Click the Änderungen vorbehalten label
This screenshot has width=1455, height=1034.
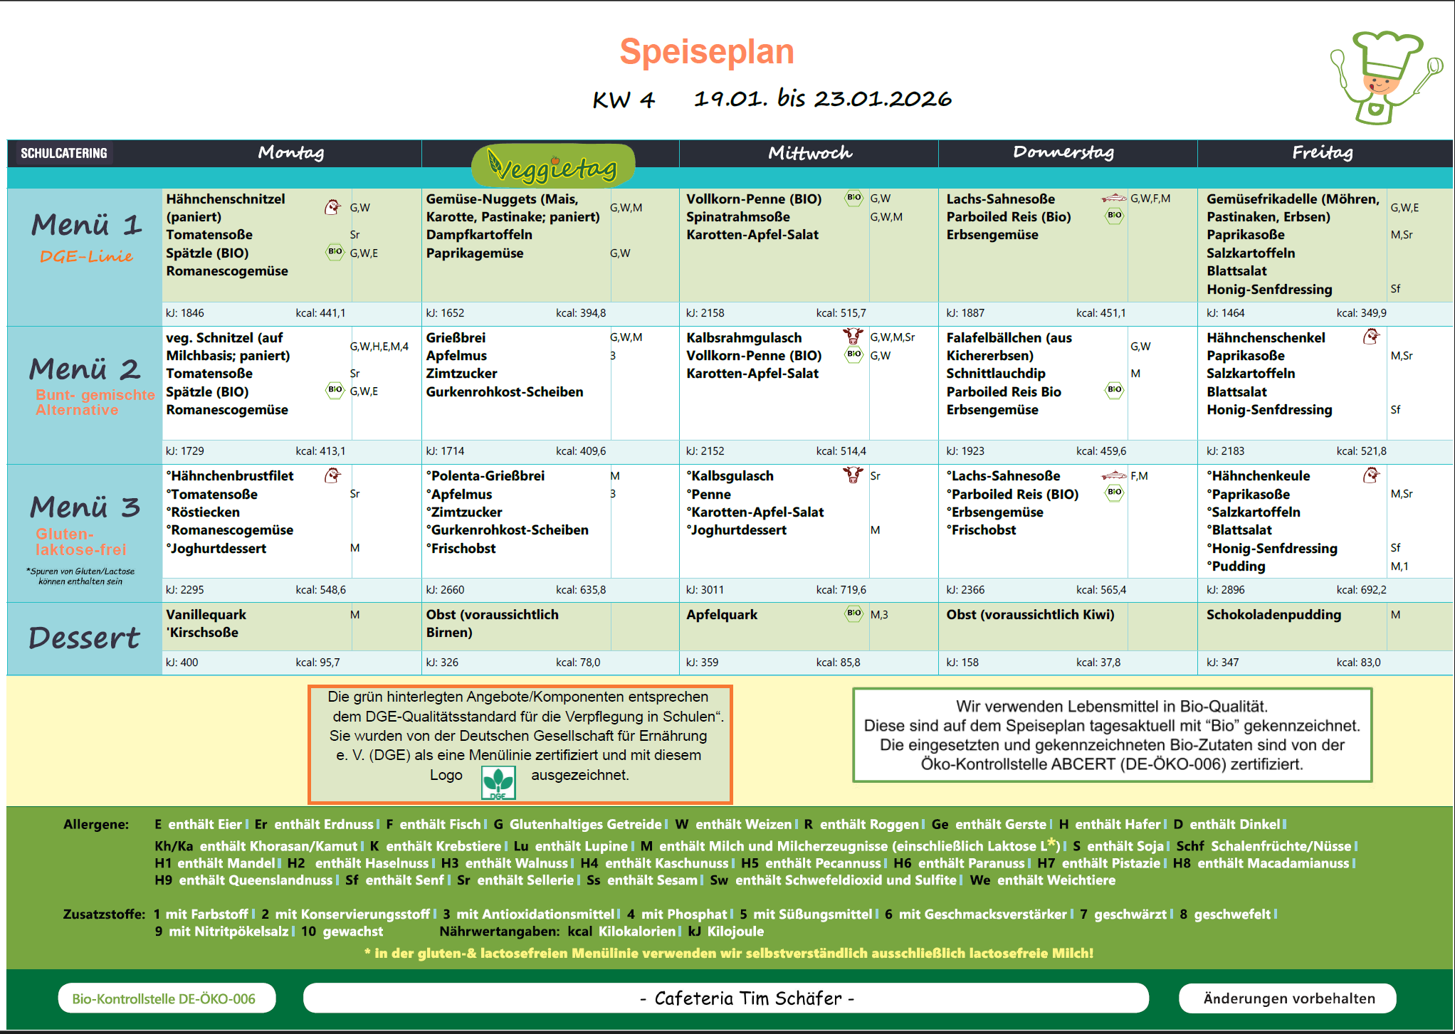[x=1288, y=998]
